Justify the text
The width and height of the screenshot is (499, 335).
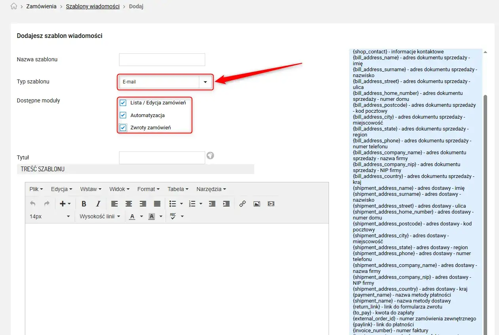[157, 204]
